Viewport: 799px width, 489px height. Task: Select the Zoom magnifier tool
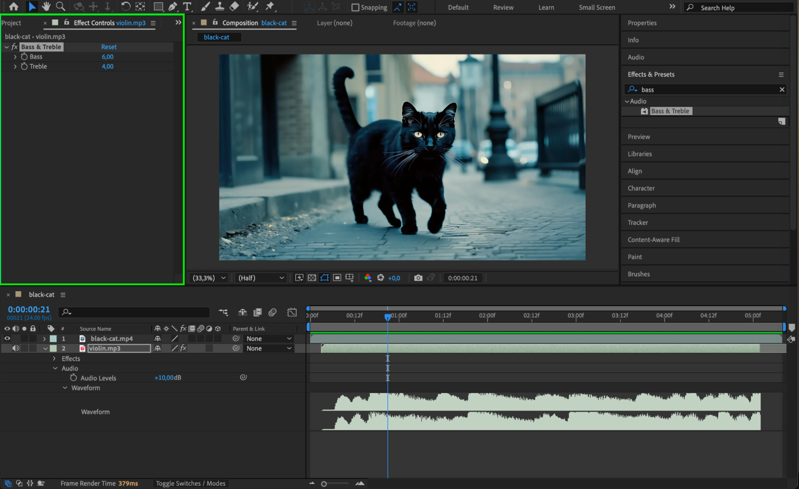coord(60,6)
